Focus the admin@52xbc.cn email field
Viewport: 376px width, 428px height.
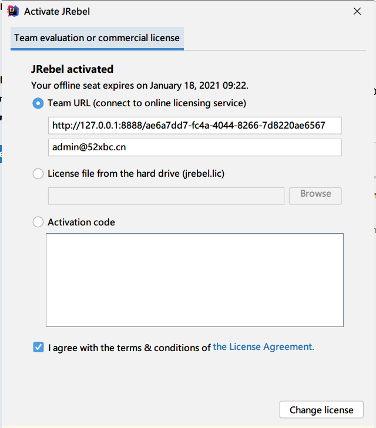click(x=194, y=147)
